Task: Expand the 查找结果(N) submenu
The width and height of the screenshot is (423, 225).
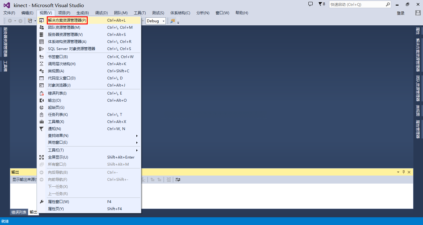Action: pyautogui.click(x=137, y=136)
